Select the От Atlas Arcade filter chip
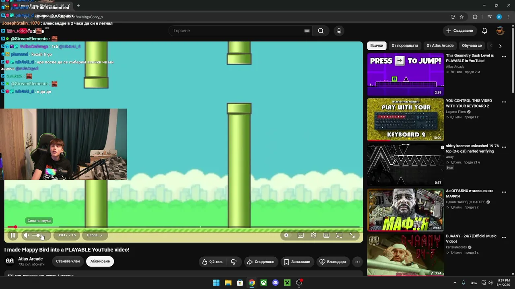This screenshot has width=515, height=289. [440, 46]
